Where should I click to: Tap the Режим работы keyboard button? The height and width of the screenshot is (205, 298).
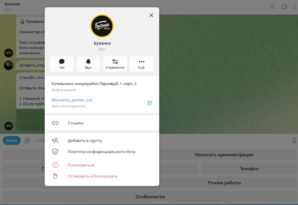point(224,183)
